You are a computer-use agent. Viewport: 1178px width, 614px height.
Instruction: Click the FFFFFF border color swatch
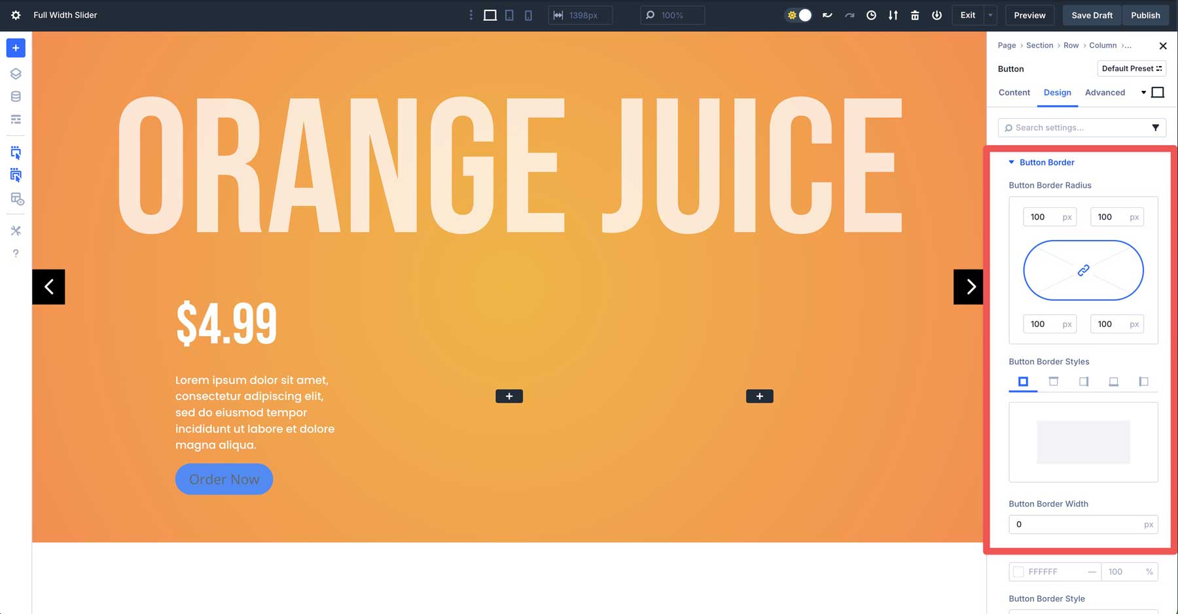[x=1018, y=571]
